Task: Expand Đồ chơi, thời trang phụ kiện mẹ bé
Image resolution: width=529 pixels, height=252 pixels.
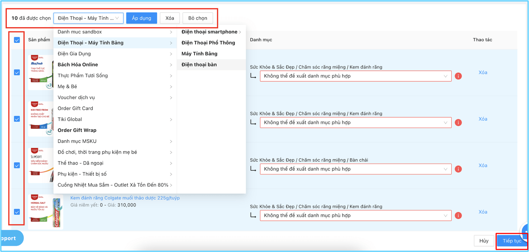Action: click(x=115, y=152)
